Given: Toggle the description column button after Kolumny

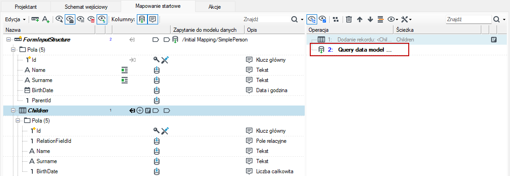Looking at the screenshot, I should click(x=152, y=19).
